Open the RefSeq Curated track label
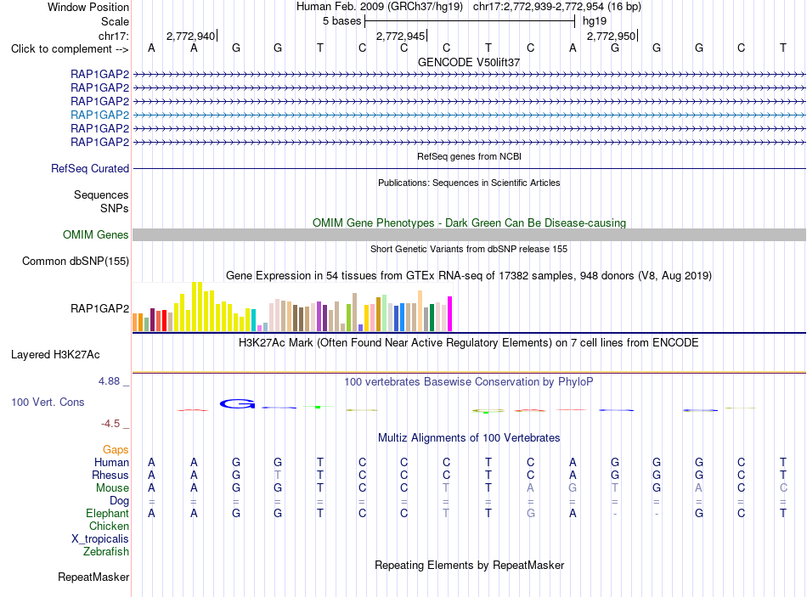Viewport: 807px width, 597px height. pos(90,168)
